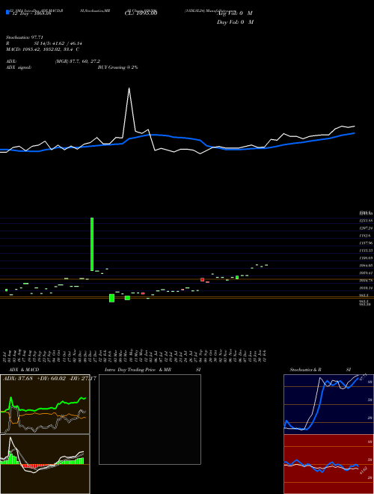Open the MACD histogram panel with green bars
The height and width of the screenshot is (494, 374).
pos(45,464)
